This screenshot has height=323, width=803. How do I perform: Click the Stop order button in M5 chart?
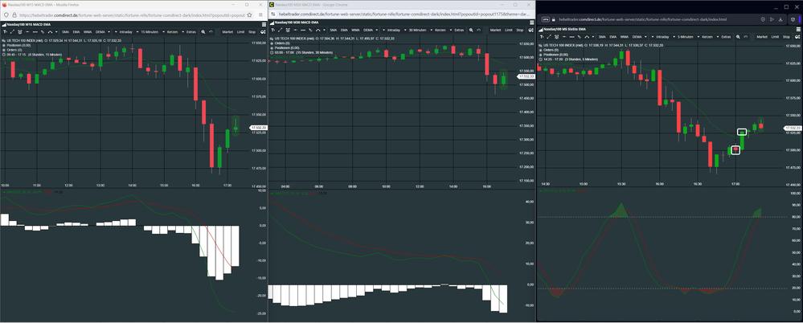click(x=786, y=37)
